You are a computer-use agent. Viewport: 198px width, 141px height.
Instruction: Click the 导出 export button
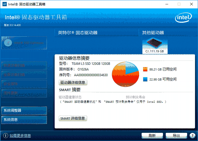point(176,136)
